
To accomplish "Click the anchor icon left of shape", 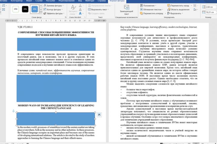I will pos(14,111).
